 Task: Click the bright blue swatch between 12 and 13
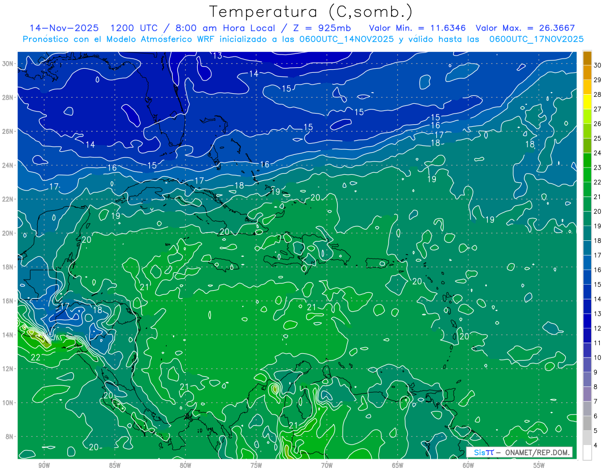click(x=587, y=321)
